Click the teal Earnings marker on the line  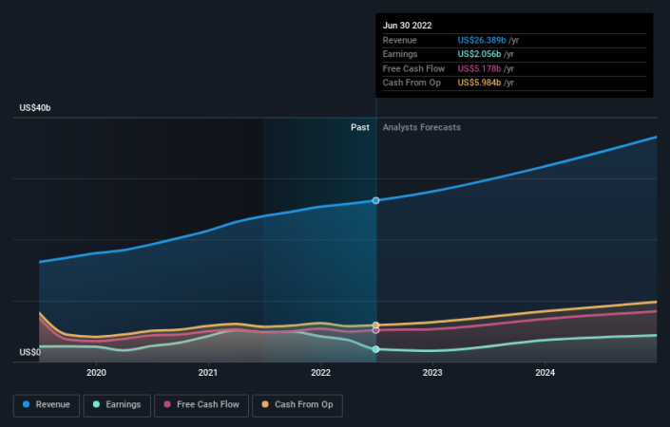(x=376, y=349)
